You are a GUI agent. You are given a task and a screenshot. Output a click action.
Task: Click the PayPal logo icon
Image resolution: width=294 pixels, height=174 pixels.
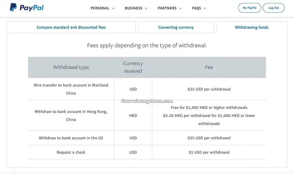(x=13, y=7)
